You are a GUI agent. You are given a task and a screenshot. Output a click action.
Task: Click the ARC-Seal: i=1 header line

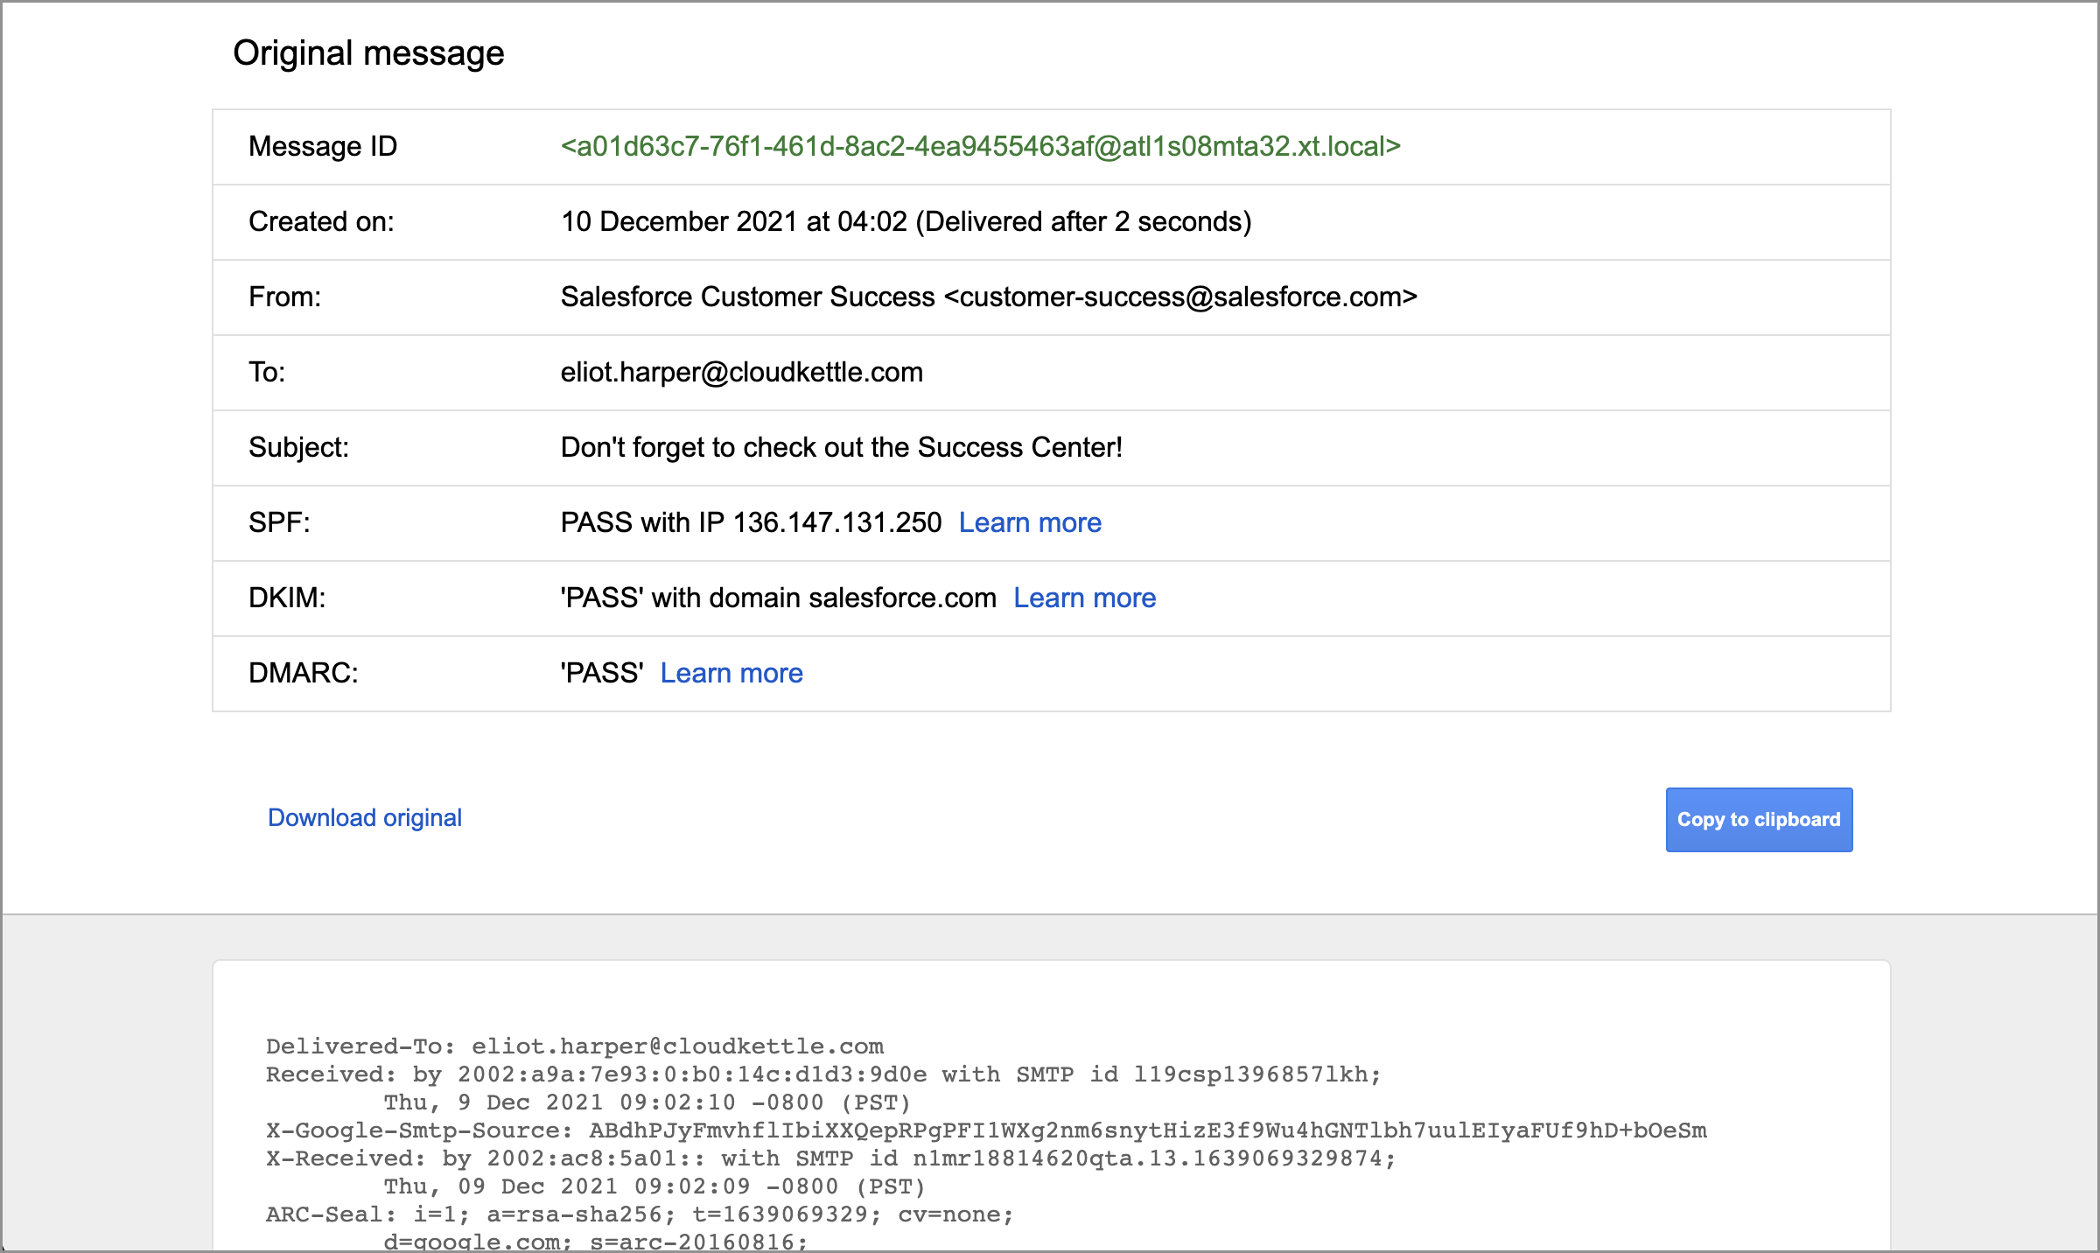(x=640, y=1214)
